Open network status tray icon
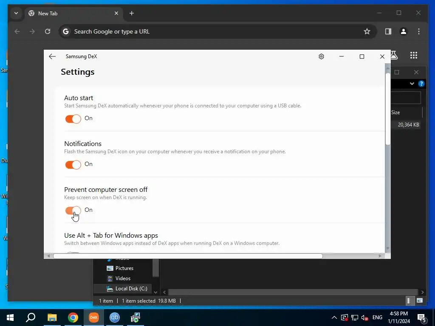Screen dimensions: 435x326 (x=355, y=318)
